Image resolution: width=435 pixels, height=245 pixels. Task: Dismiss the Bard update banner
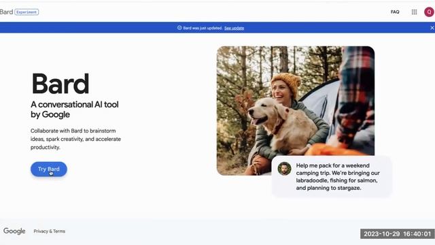pyautogui.click(x=432, y=28)
